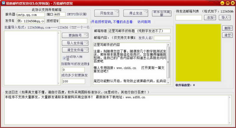This screenshot has height=128, width=236.
Task: Click the 停止发送 button
Action: point(136,13)
